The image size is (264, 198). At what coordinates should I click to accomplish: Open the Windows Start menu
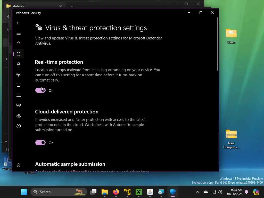tap(24, 192)
